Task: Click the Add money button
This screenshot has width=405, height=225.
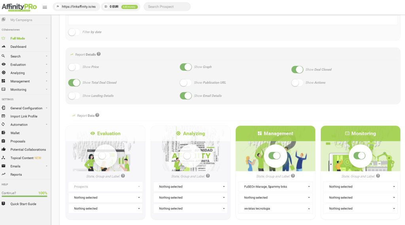Action: [129, 7]
